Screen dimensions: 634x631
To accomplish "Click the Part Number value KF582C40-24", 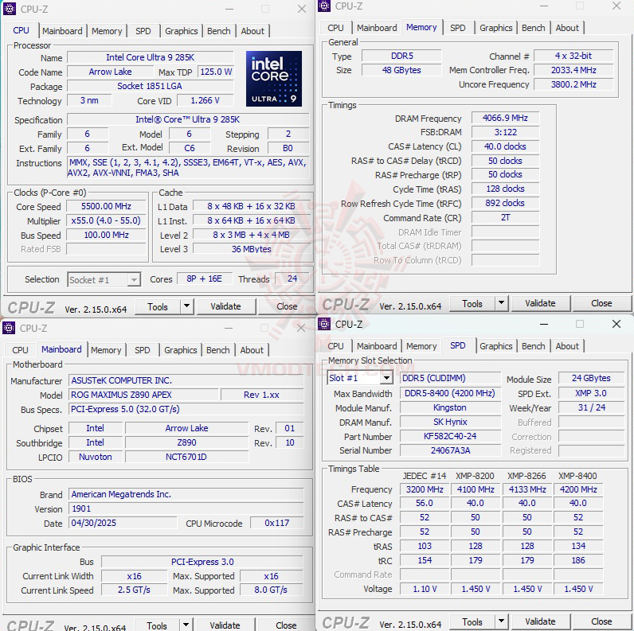I will [x=450, y=436].
